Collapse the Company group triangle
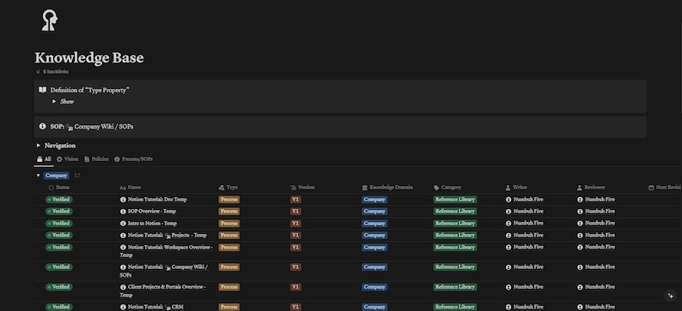 [x=39, y=176]
